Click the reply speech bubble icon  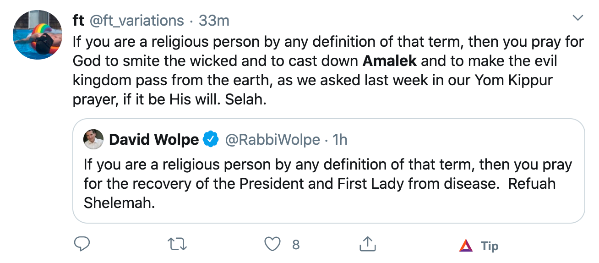tap(82, 245)
